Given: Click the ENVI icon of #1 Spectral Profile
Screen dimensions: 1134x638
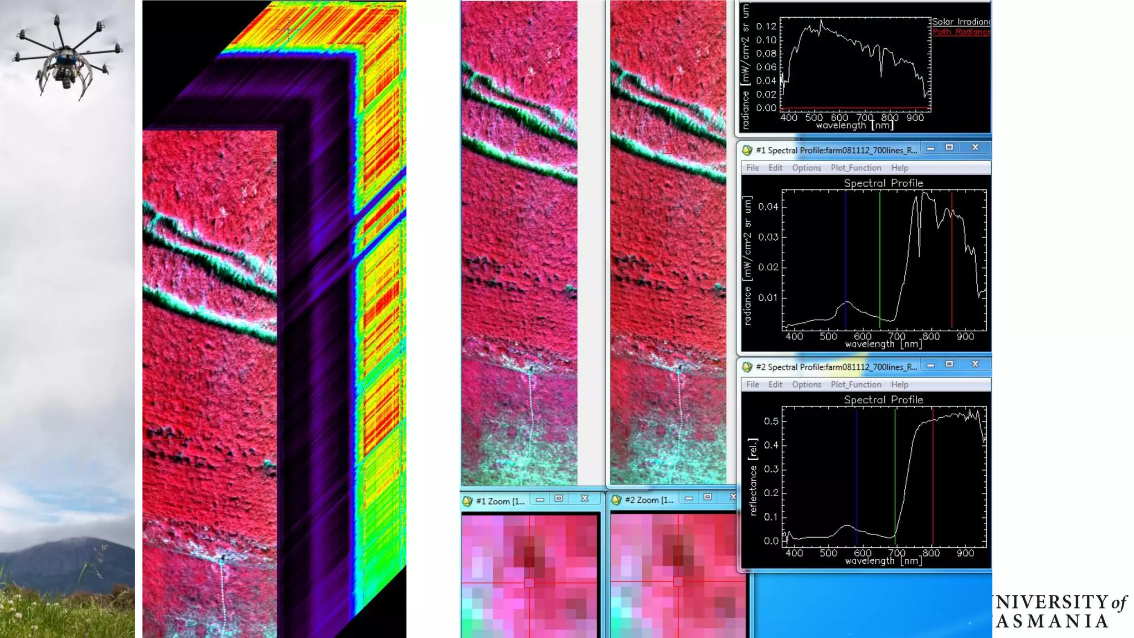Looking at the screenshot, I should (x=747, y=150).
